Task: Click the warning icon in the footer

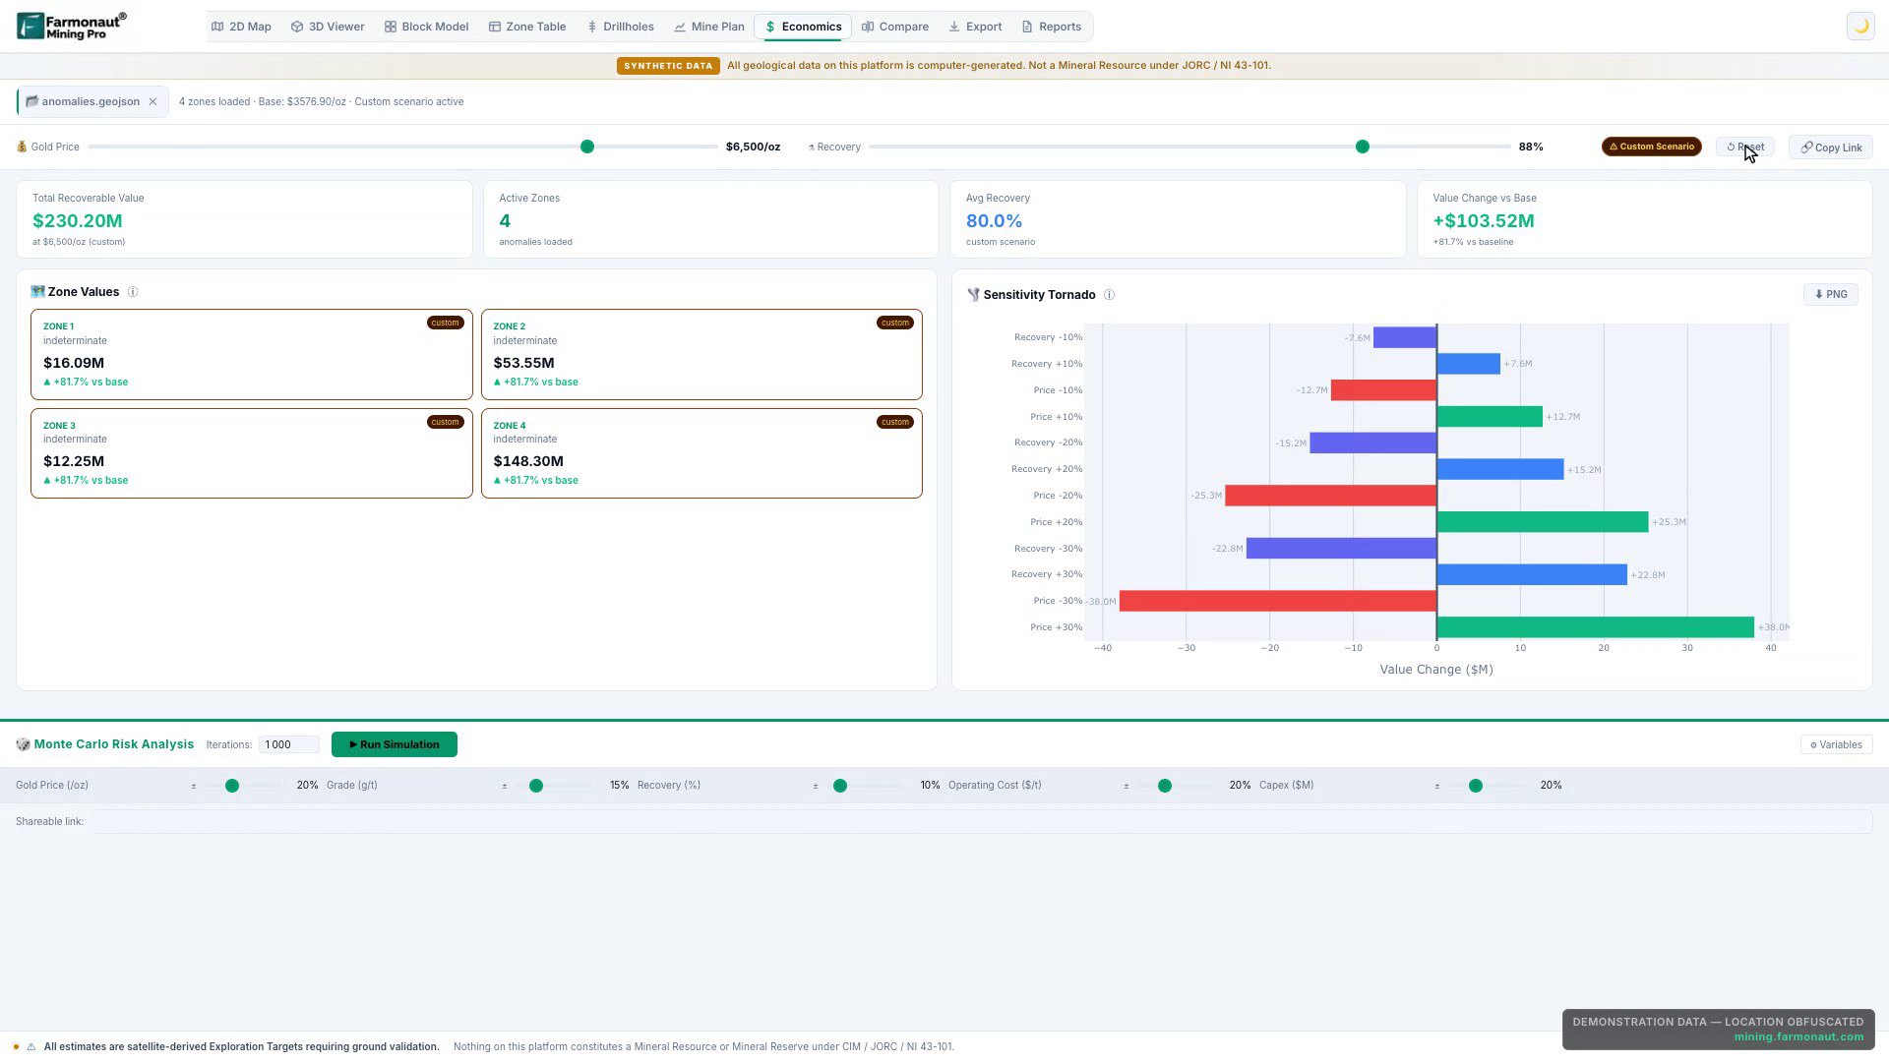Action: click(31, 1047)
